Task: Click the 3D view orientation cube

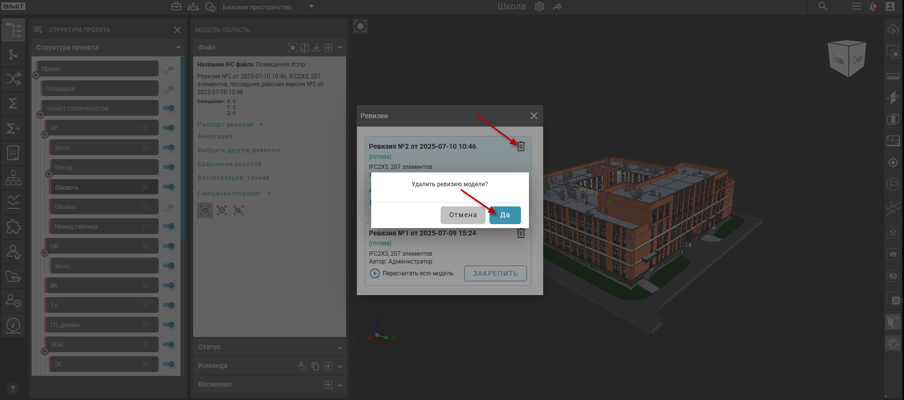Action: (847, 59)
